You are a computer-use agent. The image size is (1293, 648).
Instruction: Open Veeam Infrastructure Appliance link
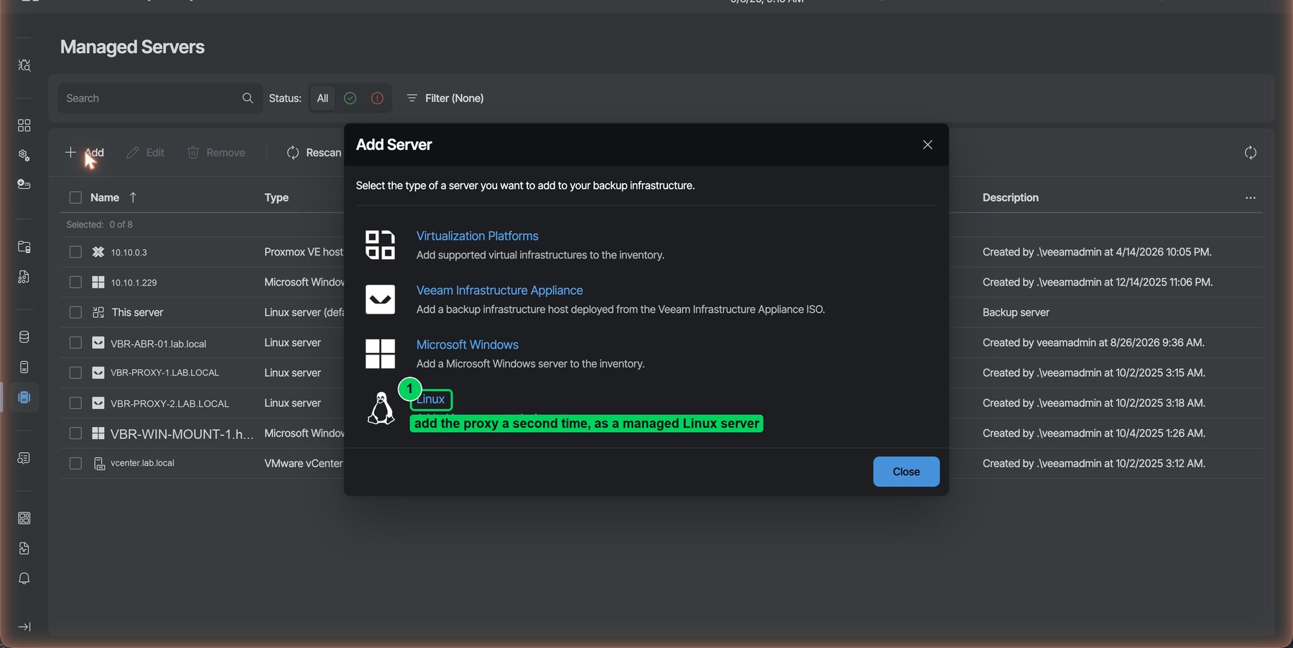click(x=499, y=291)
